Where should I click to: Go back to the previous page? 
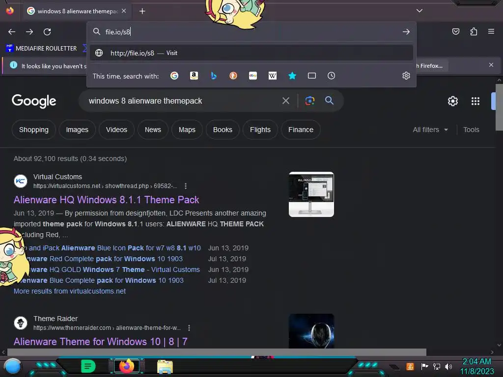coord(12,32)
